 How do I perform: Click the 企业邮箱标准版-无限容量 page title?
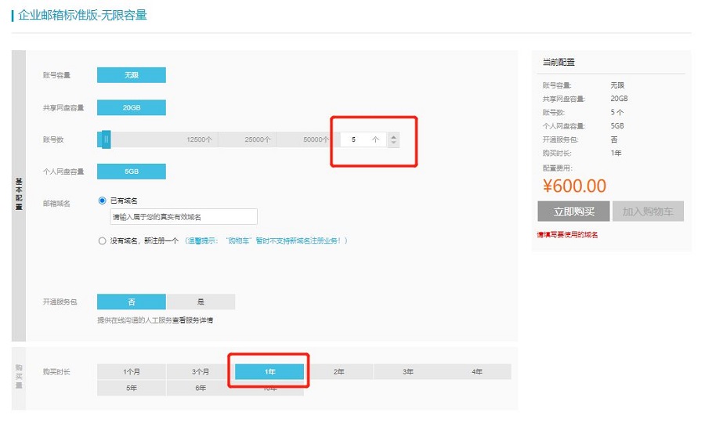[x=83, y=15]
